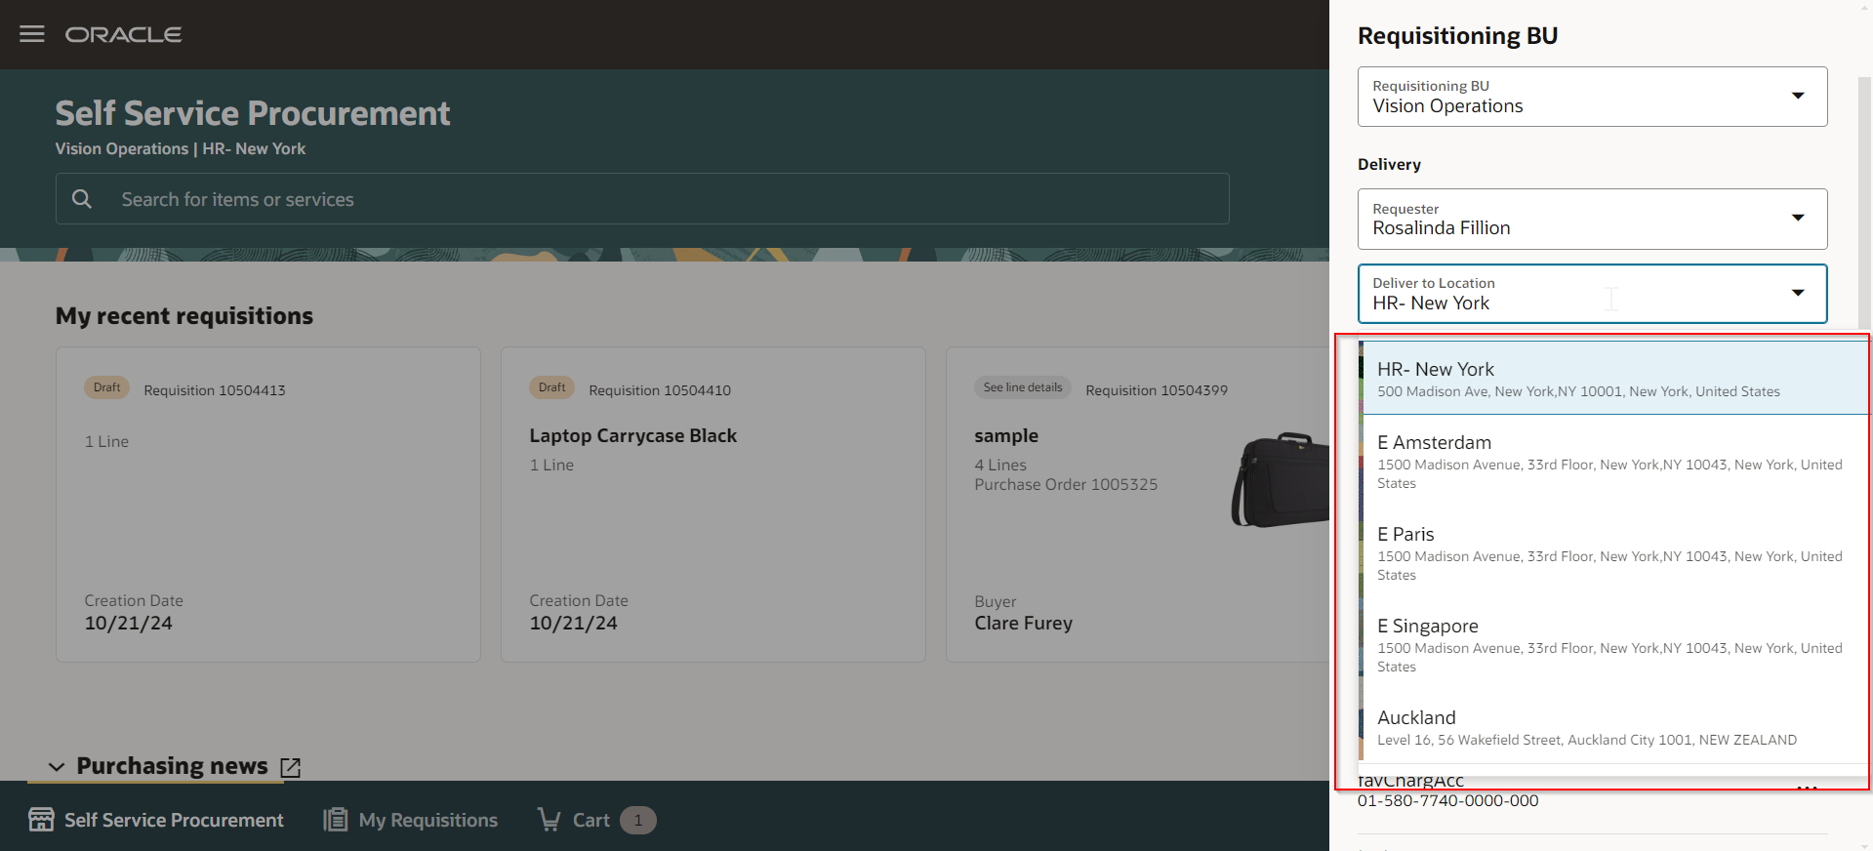1873x851 pixels.
Task: Select E Amsterdam location option
Action: coord(1614,461)
